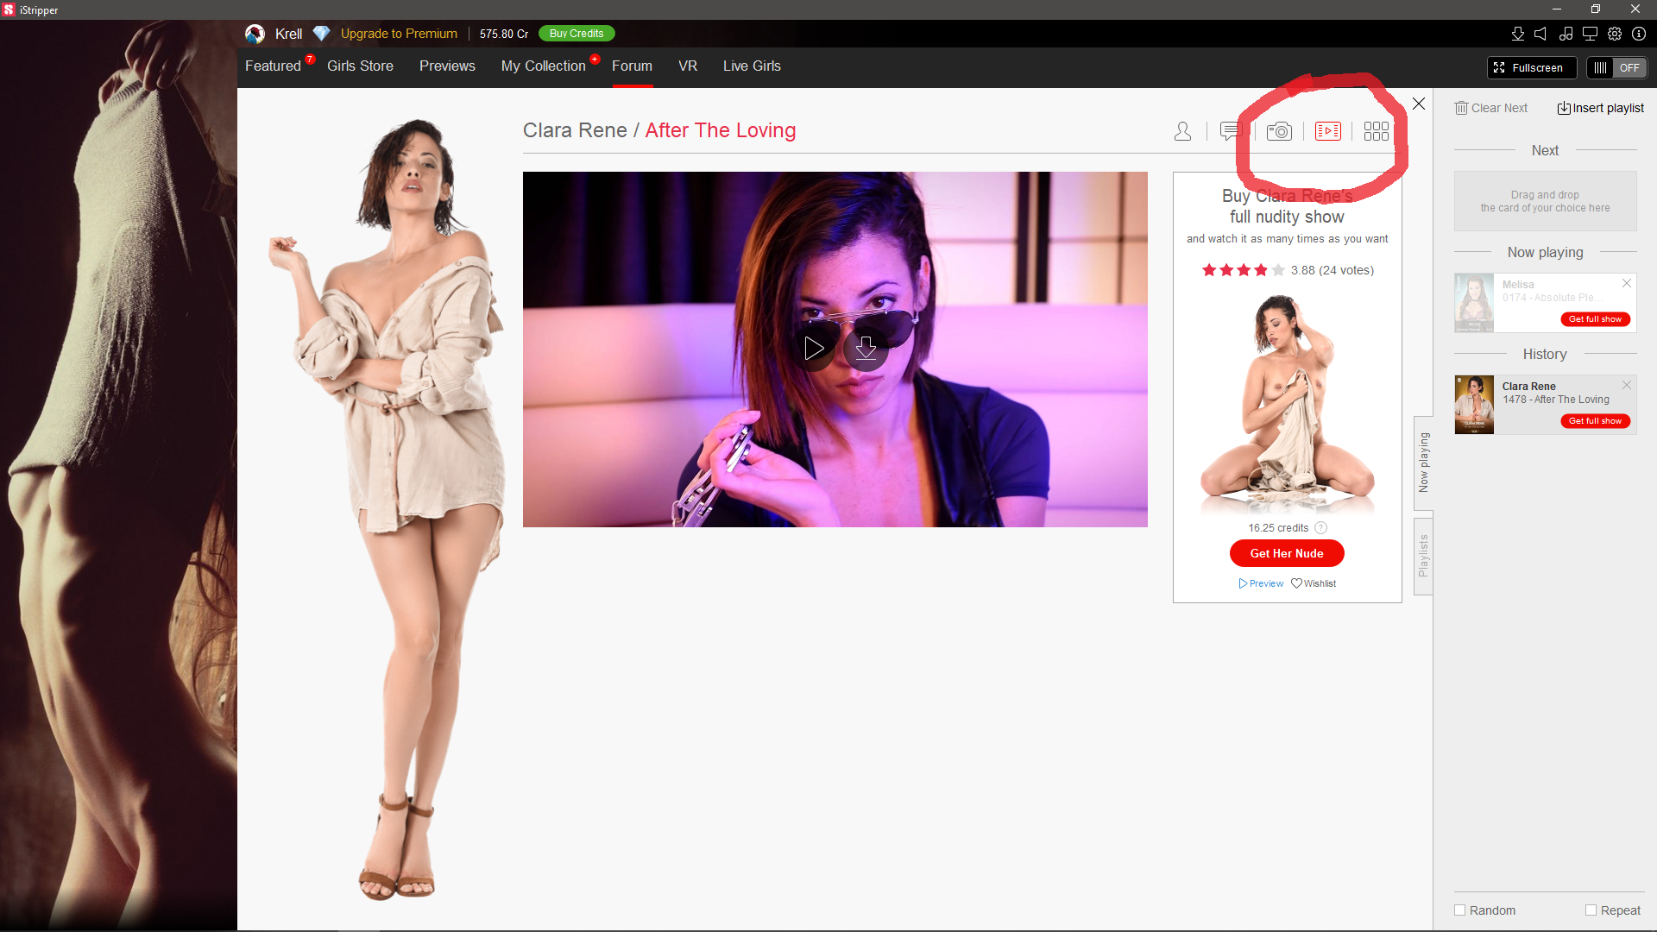The height and width of the screenshot is (932, 1657).
Task: Open the Previews tab
Action: pos(447,66)
